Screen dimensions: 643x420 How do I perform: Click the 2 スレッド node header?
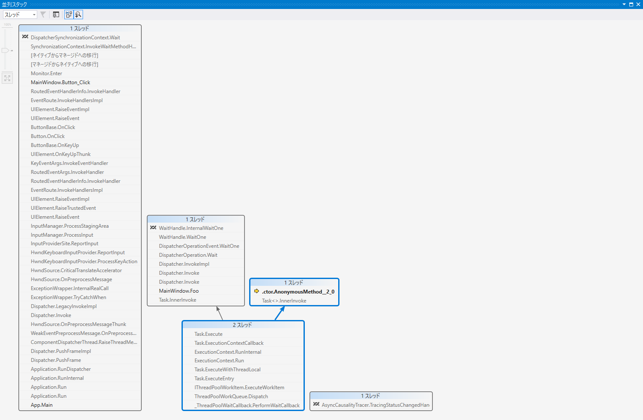[x=243, y=325]
